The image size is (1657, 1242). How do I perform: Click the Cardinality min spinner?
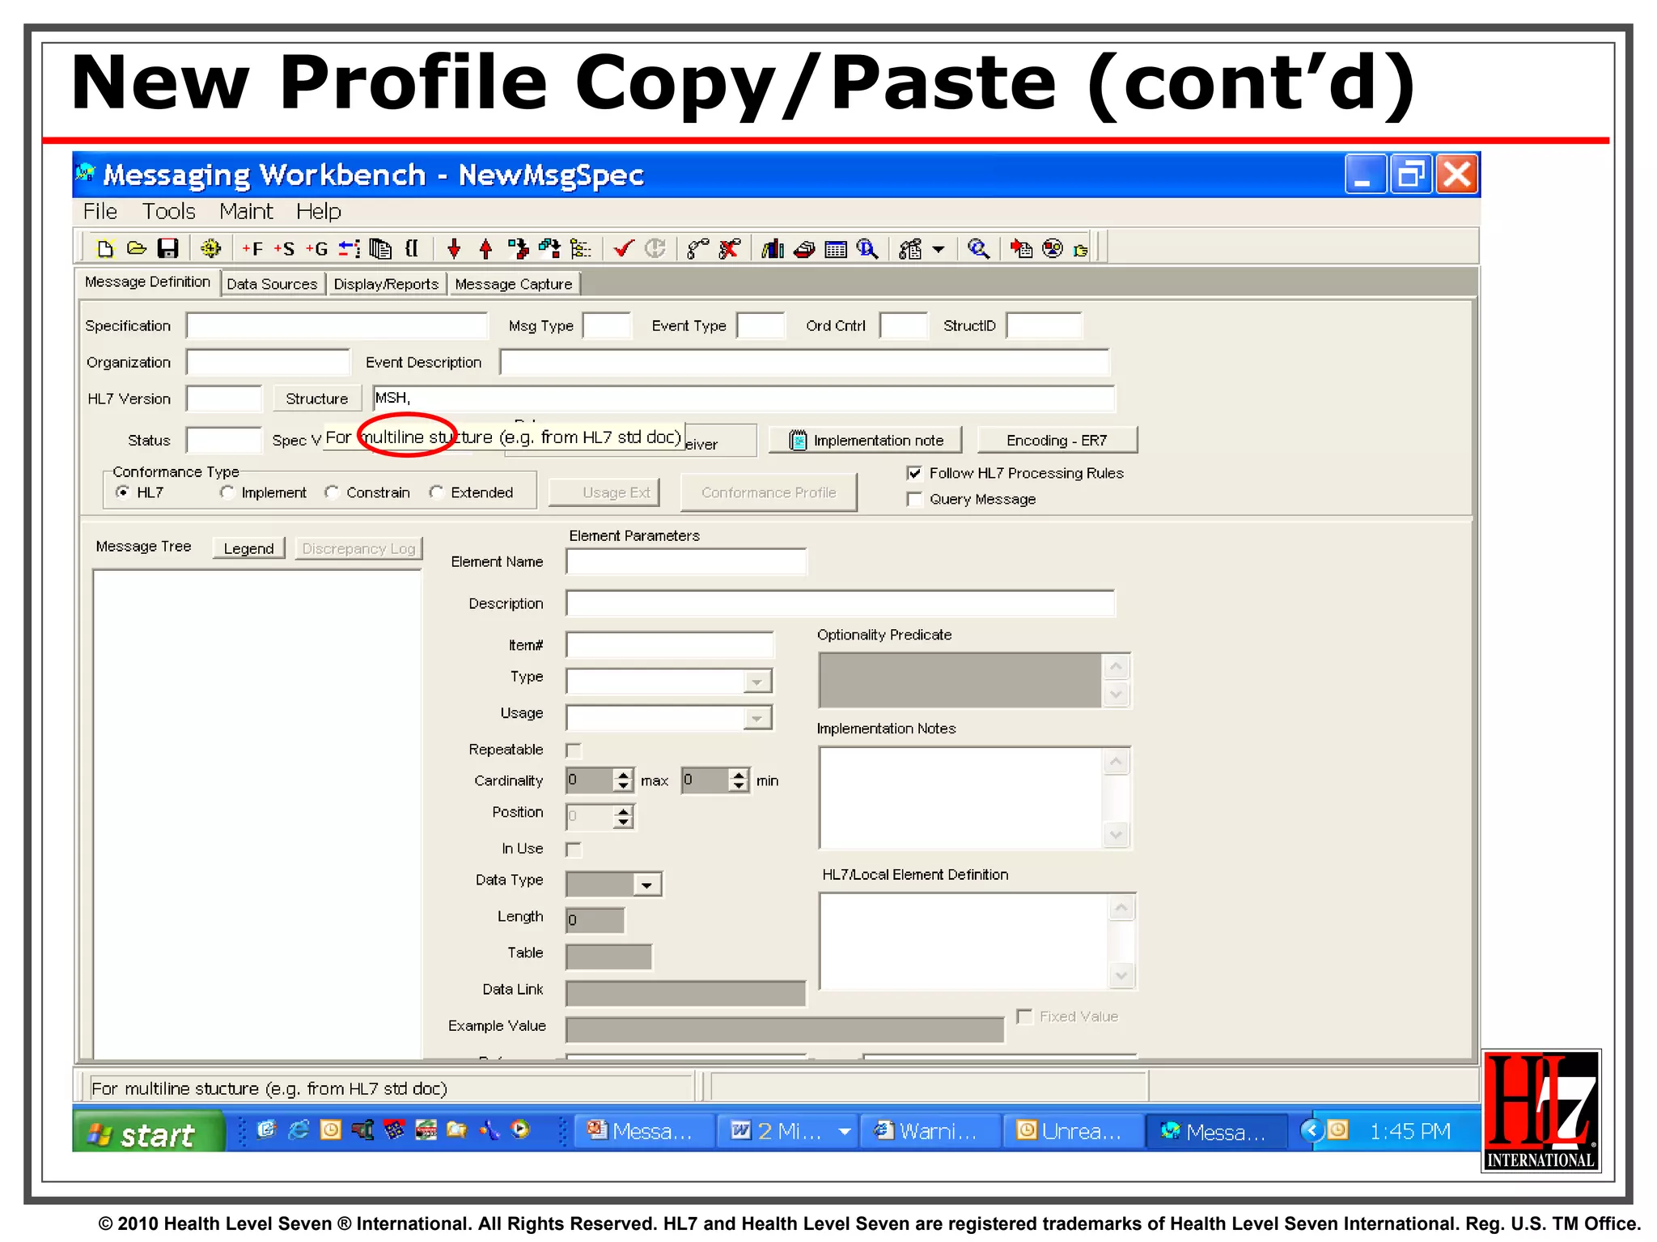(739, 780)
